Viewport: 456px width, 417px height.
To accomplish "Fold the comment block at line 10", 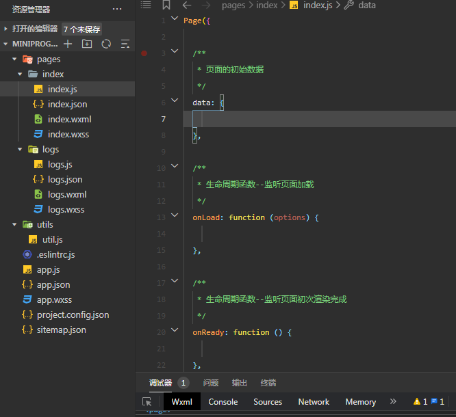I will click(175, 166).
